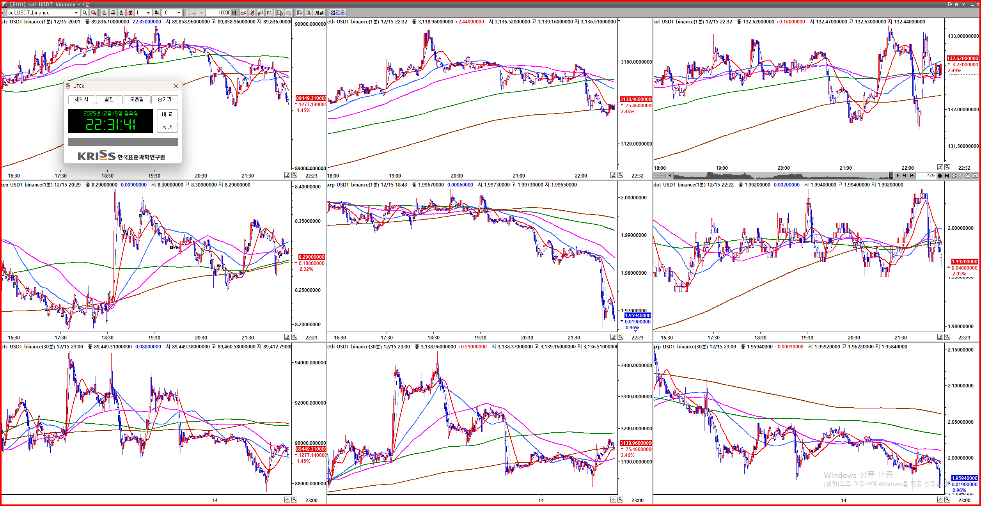The width and height of the screenshot is (981, 506).
Task: Click the grid table icon in toolbar
Action: pyautogui.click(x=308, y=13)
